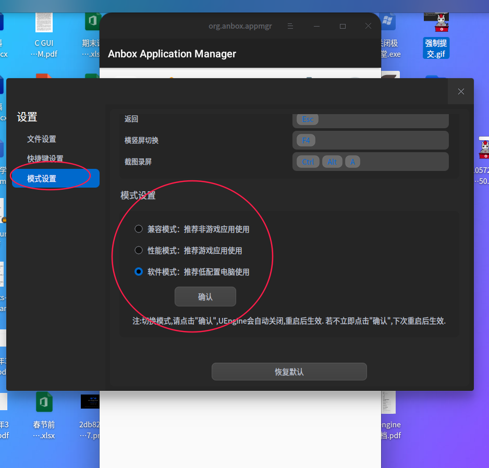Viewport: 489px width, 468px height.
Task: Select 软件模式 radio button
Action: 139,272
